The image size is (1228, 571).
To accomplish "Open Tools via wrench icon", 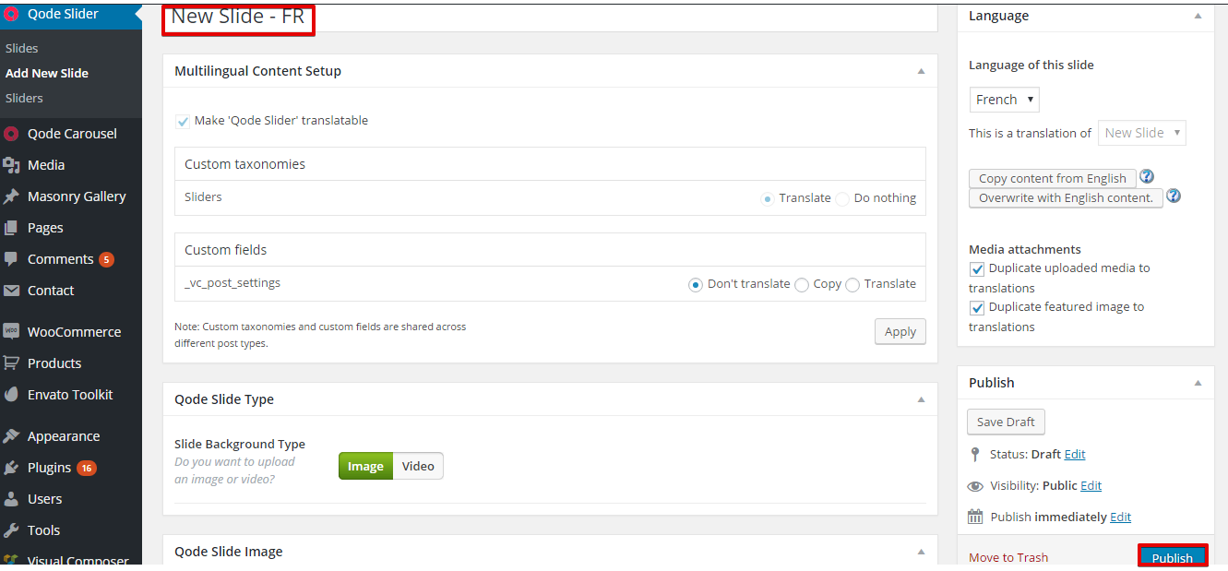I will tap(11, 530).
